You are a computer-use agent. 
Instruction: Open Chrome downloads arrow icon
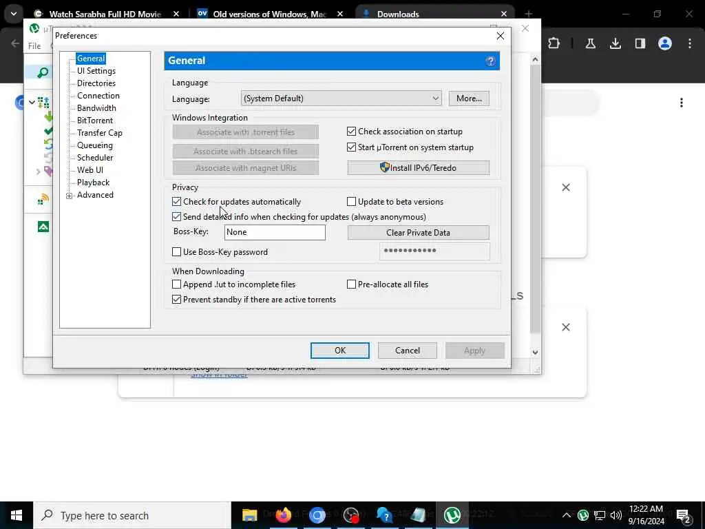click(615, 43)
